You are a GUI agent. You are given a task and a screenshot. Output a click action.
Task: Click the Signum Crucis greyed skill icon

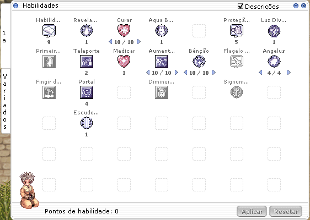click(237, 92)
